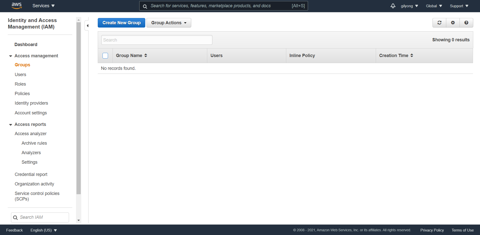This screenshot has width=480, height=235.
Task: Open the English (US) language dropdown
Action: 44,230
